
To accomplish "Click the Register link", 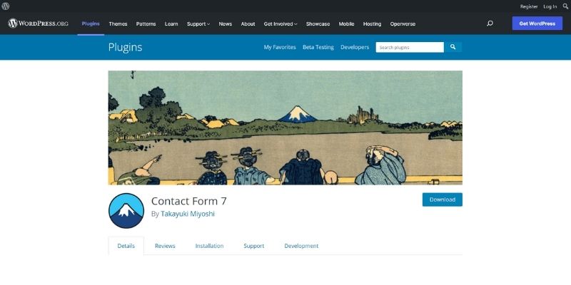I will click(x=529, y=6).
